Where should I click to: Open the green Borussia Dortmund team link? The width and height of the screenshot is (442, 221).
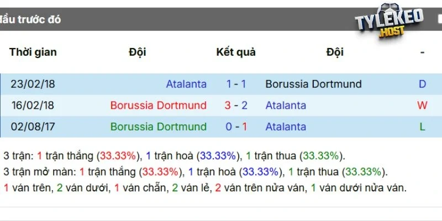tap(159, 127)
